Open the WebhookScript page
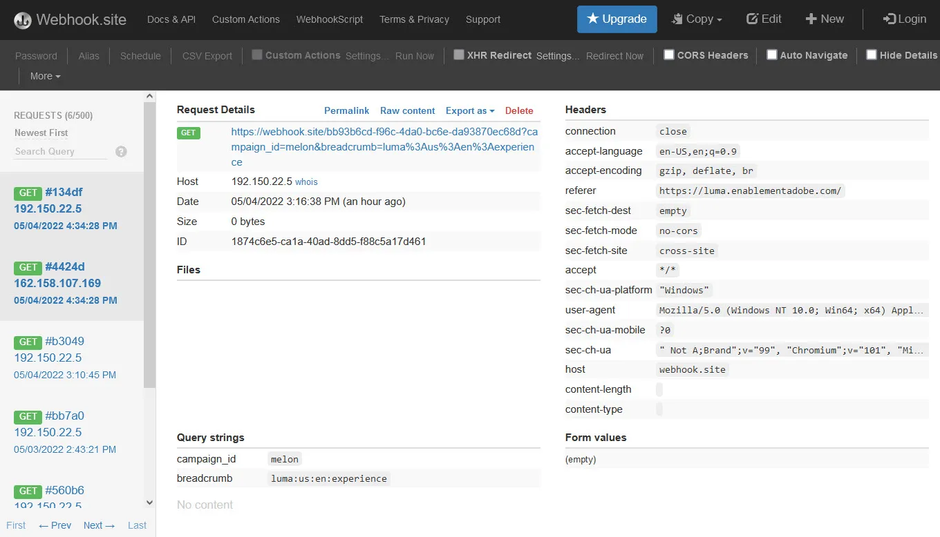This screenshot has width=940, height=537. click(x=330, y=19)
